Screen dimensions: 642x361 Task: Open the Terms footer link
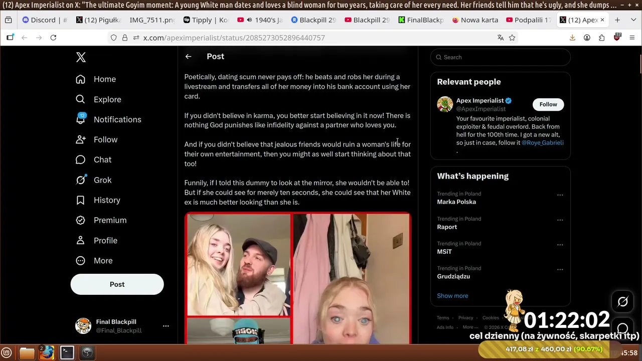[443, 318]
